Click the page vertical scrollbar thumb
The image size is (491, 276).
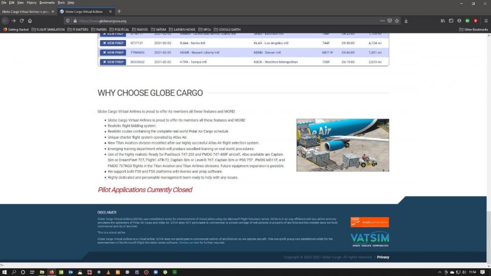point(489,237)
